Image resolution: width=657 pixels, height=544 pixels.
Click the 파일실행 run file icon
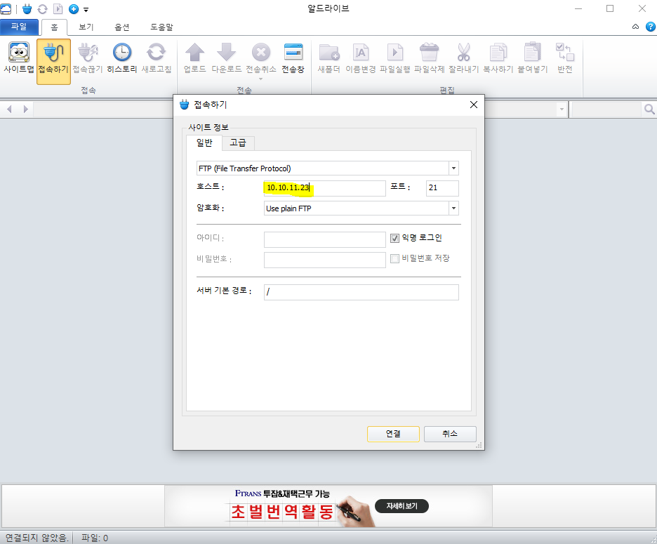tap(394, 58)
